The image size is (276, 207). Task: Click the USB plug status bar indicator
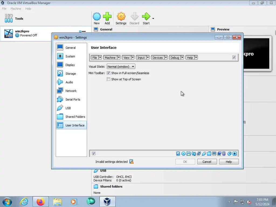pos(204,153)
